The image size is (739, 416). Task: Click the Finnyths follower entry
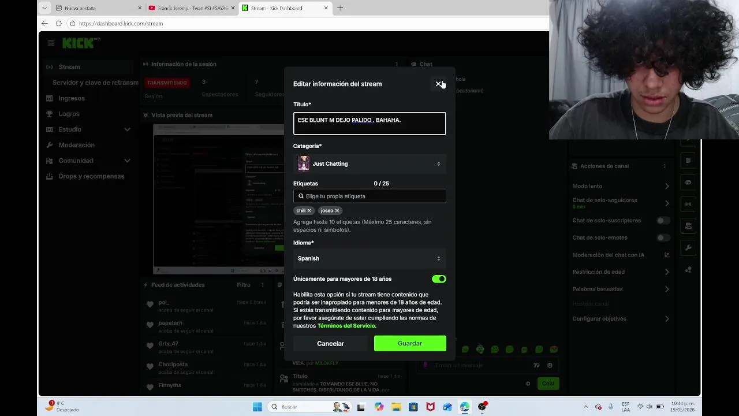(205, 386)
